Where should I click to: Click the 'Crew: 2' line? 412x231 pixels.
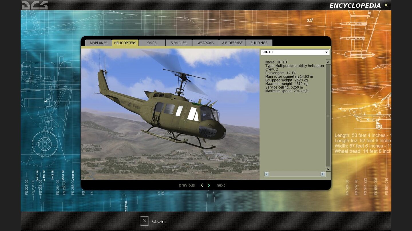click(272, 69)
